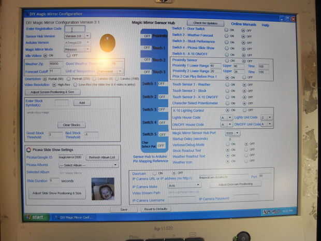This screenshot has height=241, width=321.
Task: Click Proximity 2 Lower Range field
Action: click(x=215, y=71)
